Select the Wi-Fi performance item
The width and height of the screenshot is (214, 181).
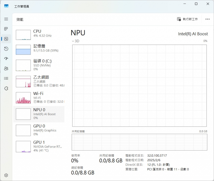[x=39, y=97]
